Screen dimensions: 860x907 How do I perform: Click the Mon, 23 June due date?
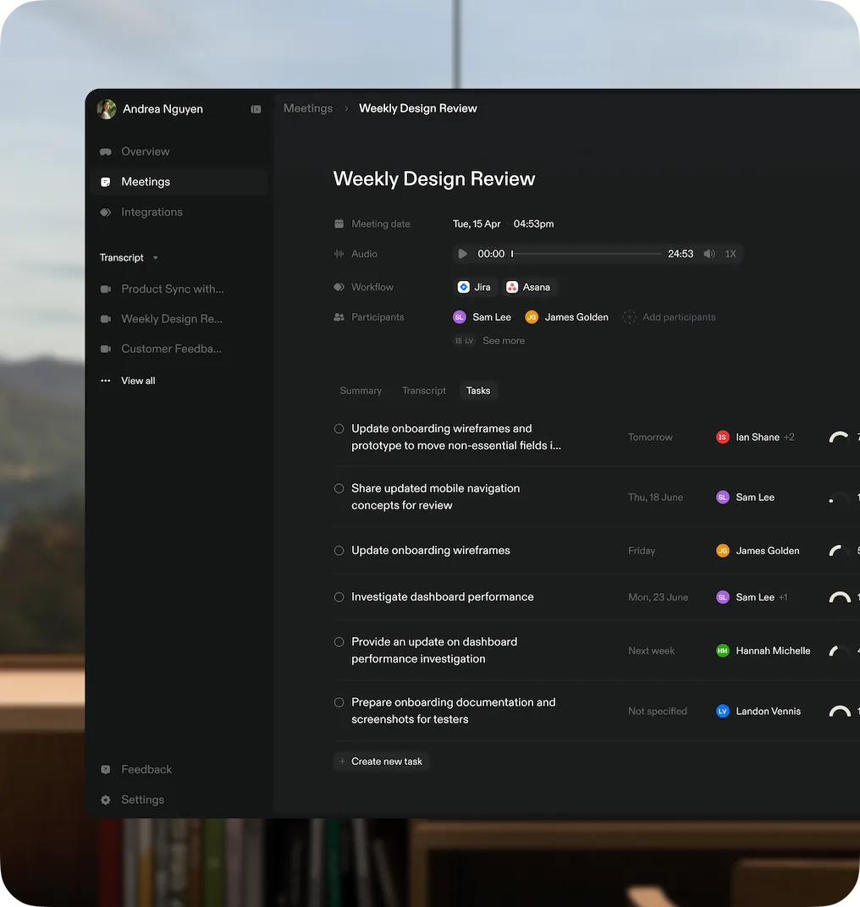(x=658, y=597)
